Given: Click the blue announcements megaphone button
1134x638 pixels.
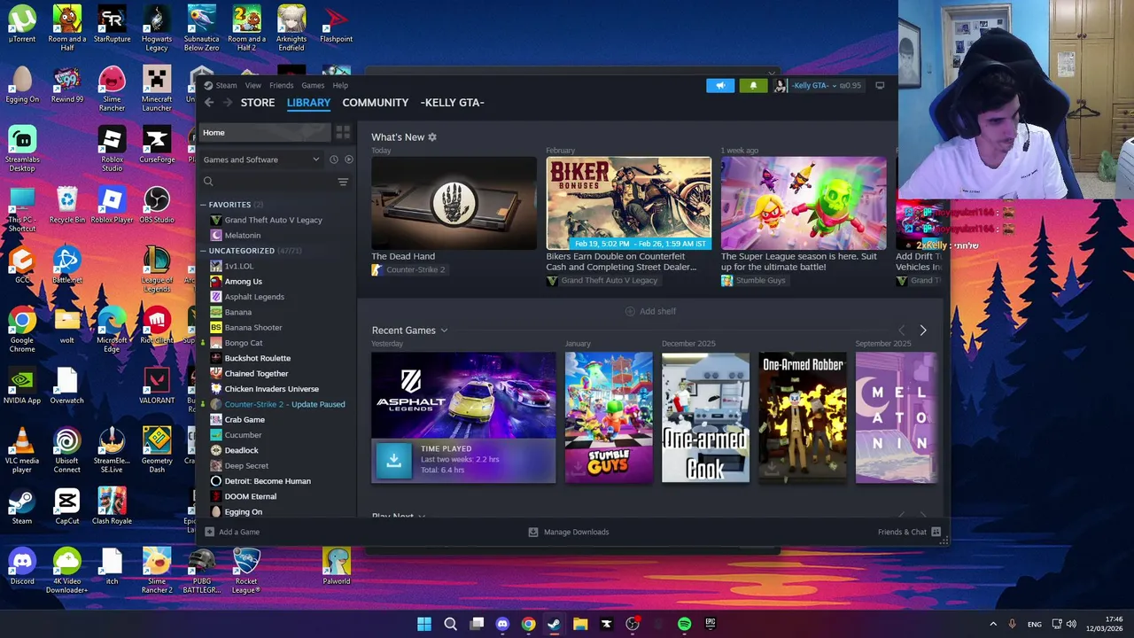Looking at the screenshot, I should [720, 85].
